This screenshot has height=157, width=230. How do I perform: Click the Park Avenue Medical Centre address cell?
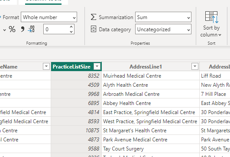point(150,140)
